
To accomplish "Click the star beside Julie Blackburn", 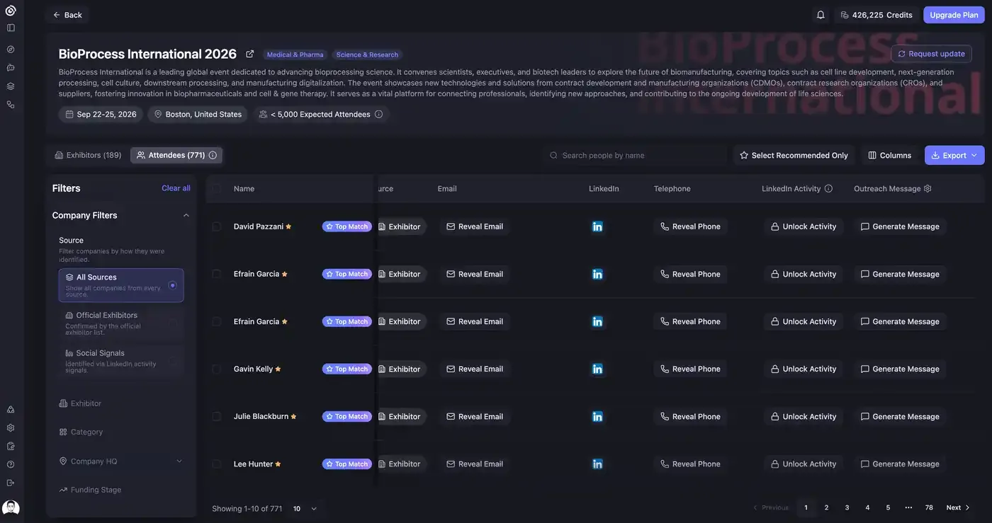I will point(293,416).
